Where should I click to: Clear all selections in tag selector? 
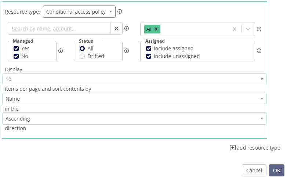tap(235, 29)
